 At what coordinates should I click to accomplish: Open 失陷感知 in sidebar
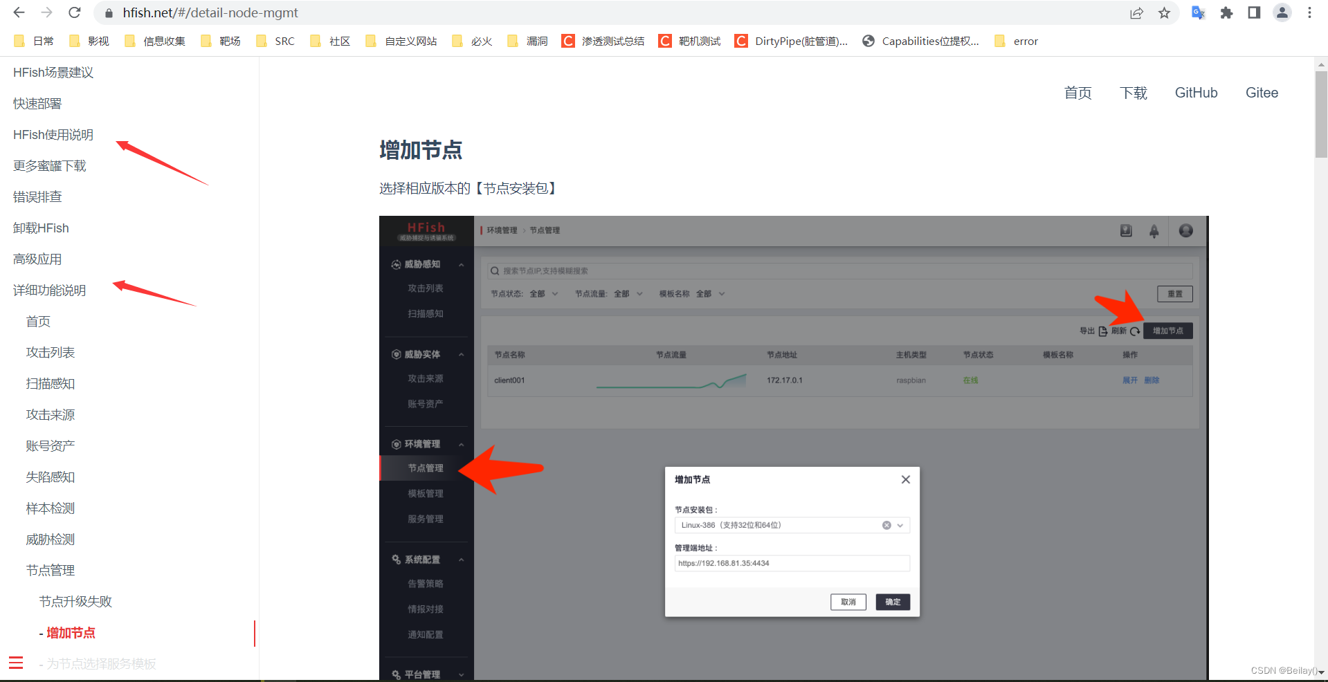point(51,477)
